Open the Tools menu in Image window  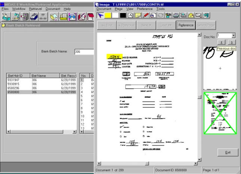[x=160, y=9]
